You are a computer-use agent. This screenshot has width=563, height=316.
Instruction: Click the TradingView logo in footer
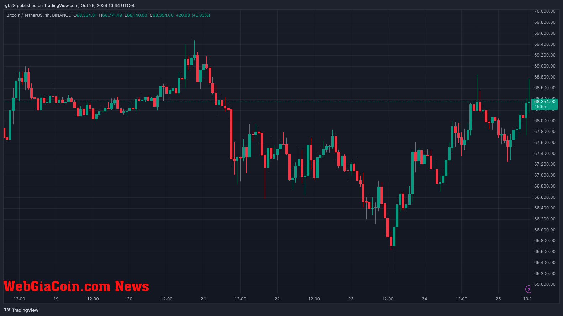point(21,310)
